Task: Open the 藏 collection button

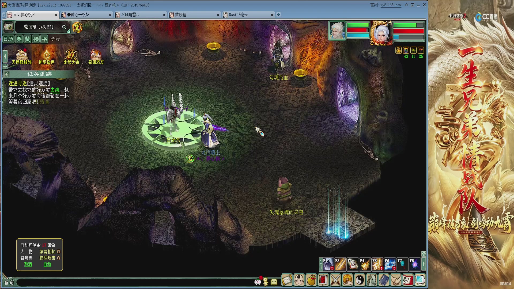Action: (x=27, y=39)
